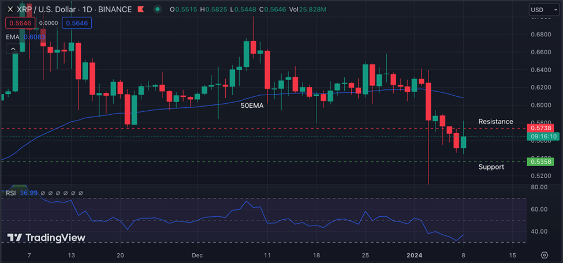563x263 pixels.
Task: Click the green market status dot
Action: pyautogui.click(x=157, y=9)
